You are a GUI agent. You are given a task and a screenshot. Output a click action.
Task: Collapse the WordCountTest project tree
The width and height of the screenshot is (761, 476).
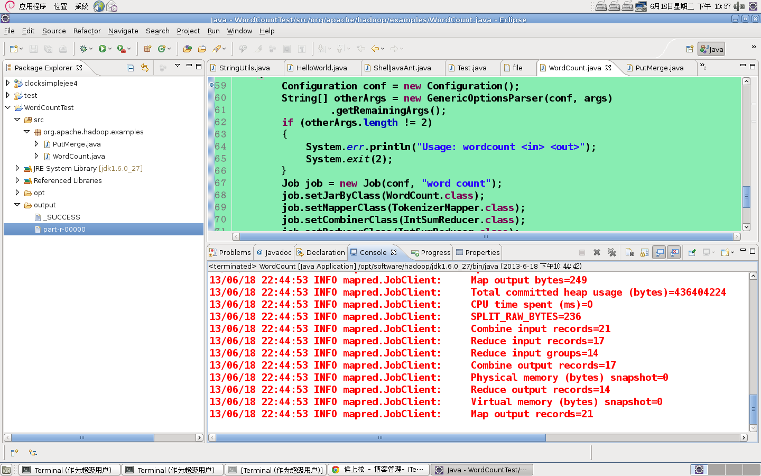[8, 107]
